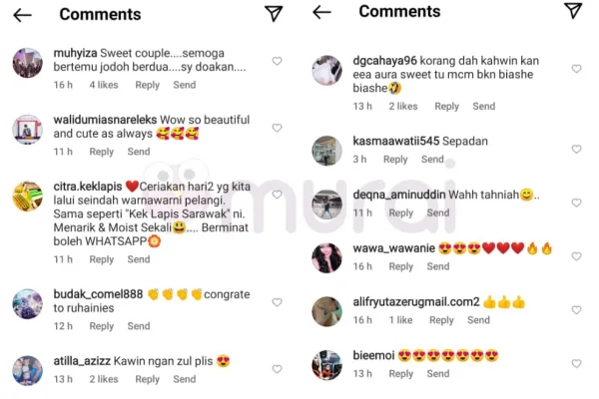Heart the atilla_azizz comment
This screenshot has width=599, height=399.
277,369
